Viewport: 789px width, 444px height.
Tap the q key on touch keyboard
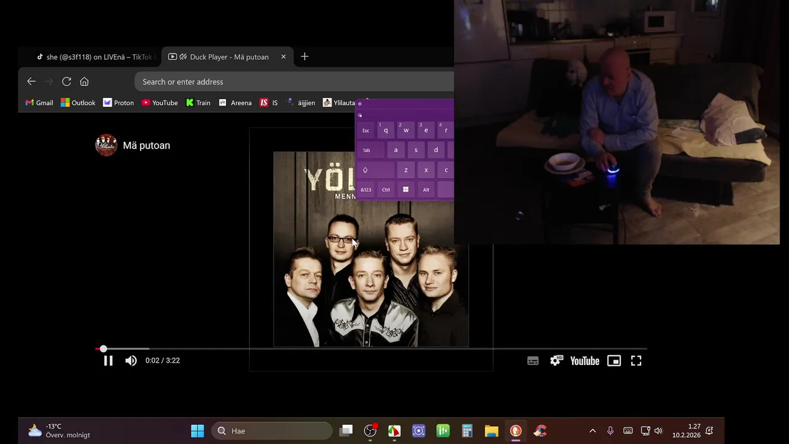click(386, 130)
